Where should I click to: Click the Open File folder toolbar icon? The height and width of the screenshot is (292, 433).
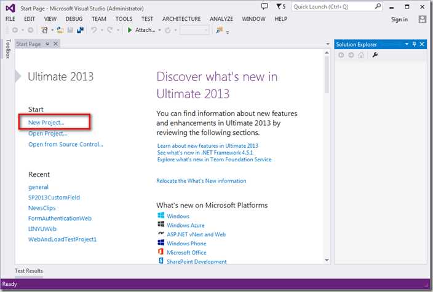(60, 30)
